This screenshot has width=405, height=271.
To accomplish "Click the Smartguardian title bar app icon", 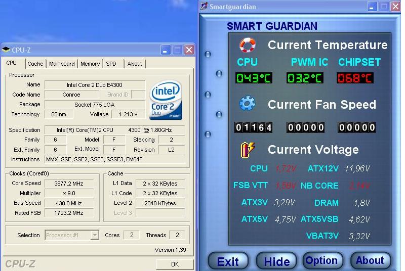I will (x=204, y=6).
